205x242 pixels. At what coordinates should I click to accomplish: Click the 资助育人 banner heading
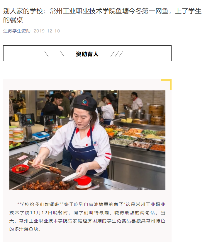click(87, 54)
